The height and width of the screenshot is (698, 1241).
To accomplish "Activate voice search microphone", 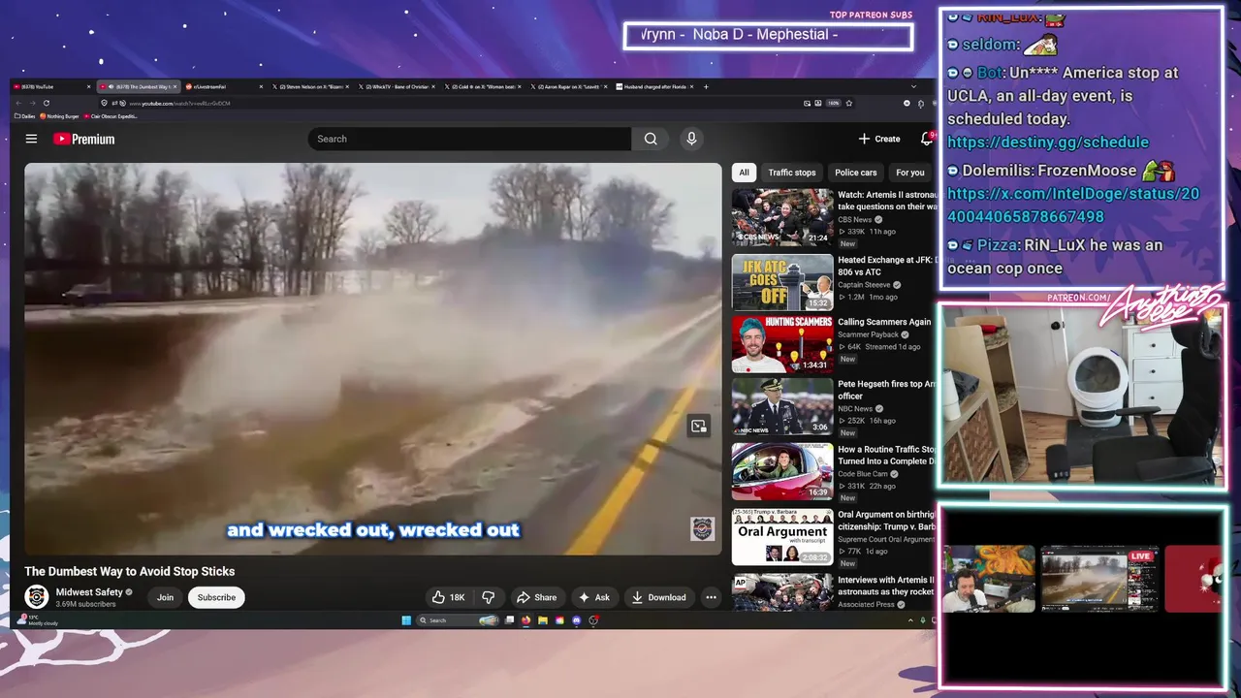I will point(691,139).
